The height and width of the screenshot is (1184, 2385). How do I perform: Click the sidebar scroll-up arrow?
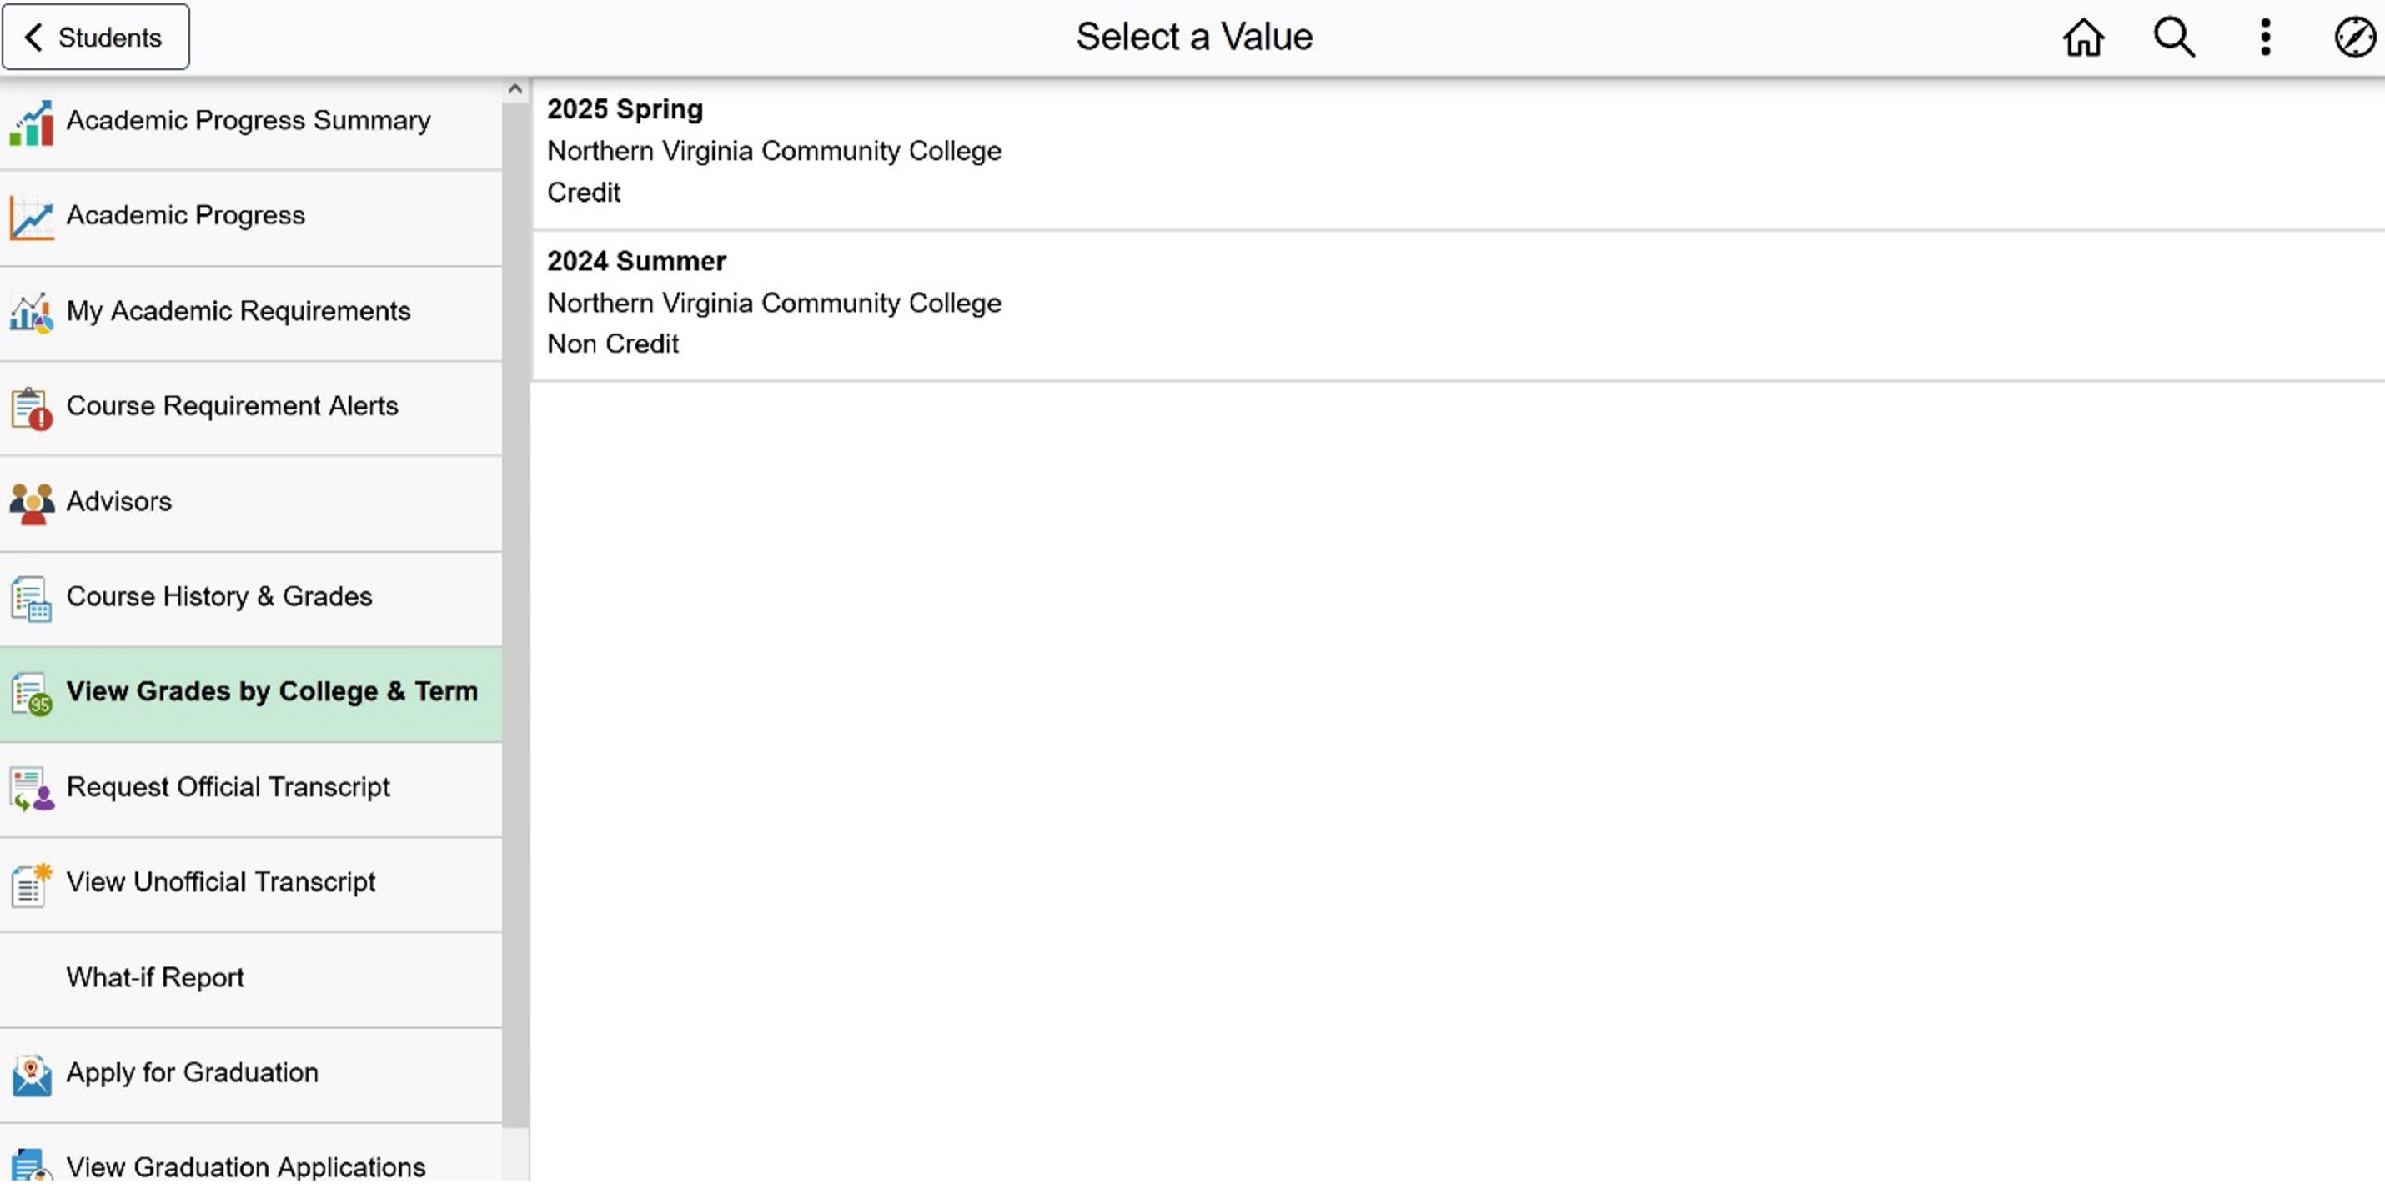pos(515,90)
